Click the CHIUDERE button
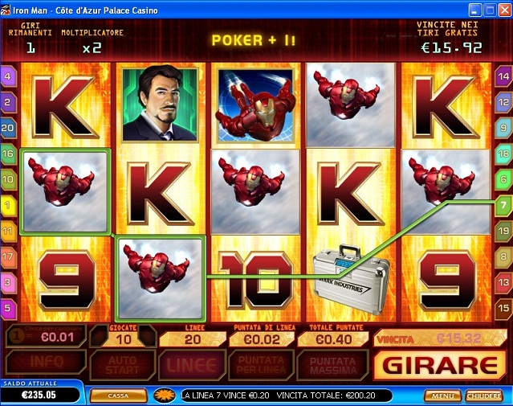 click(484, 396)
